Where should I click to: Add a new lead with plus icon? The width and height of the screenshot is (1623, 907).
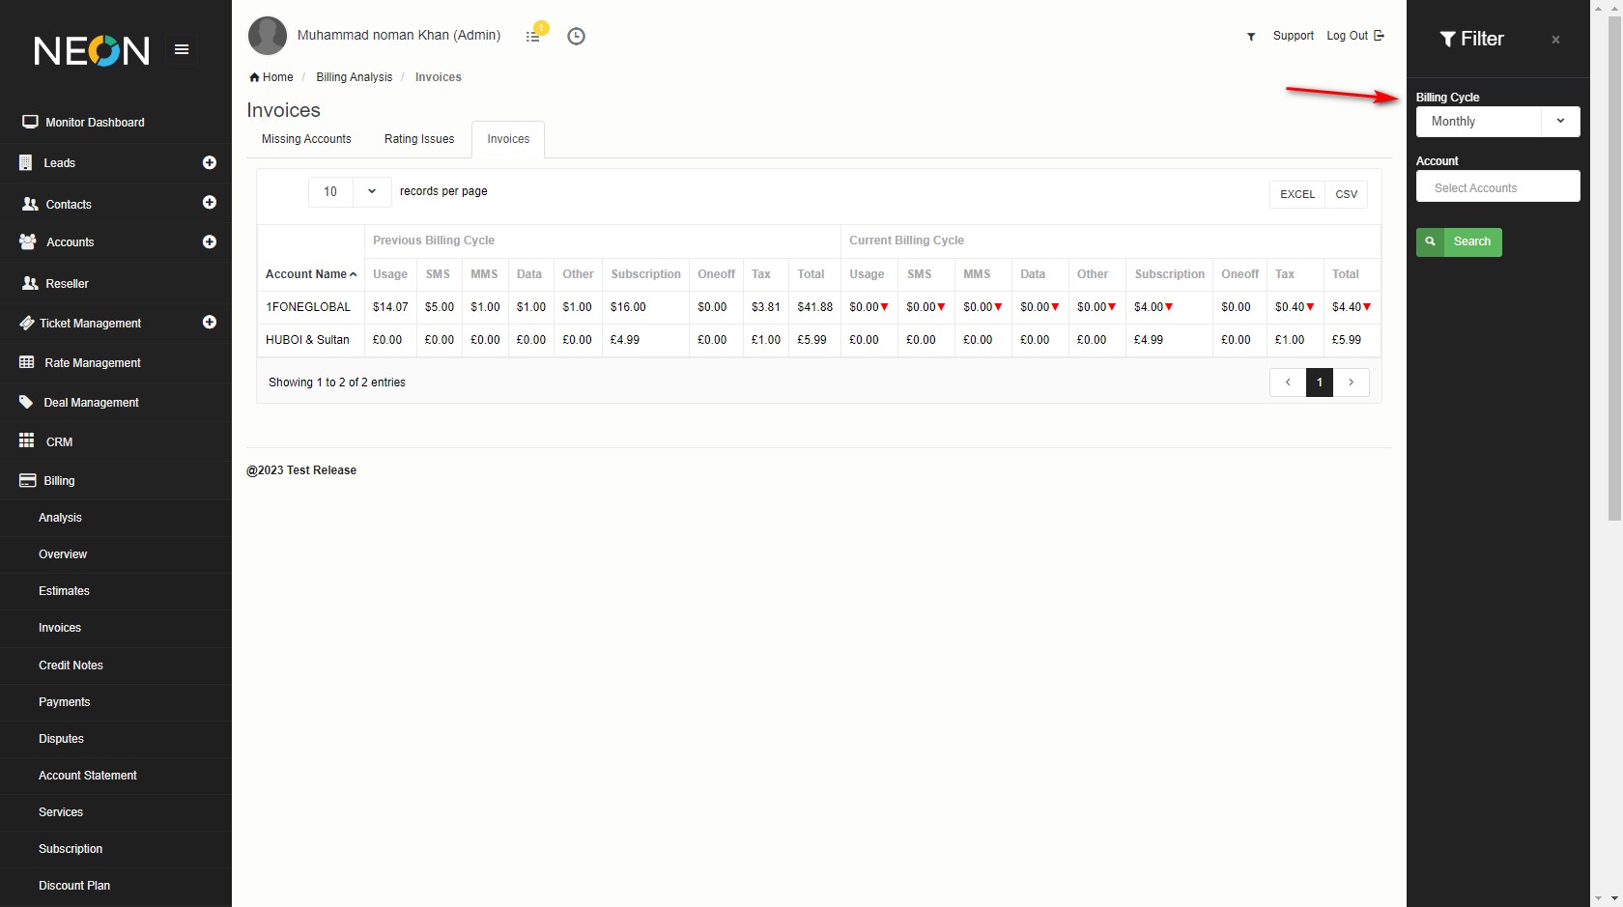tap(210, 162)
